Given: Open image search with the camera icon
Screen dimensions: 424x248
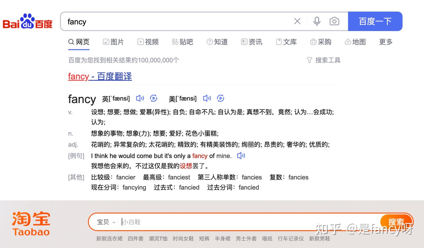Looking at the screenshot, I should [x=334, y=21].
